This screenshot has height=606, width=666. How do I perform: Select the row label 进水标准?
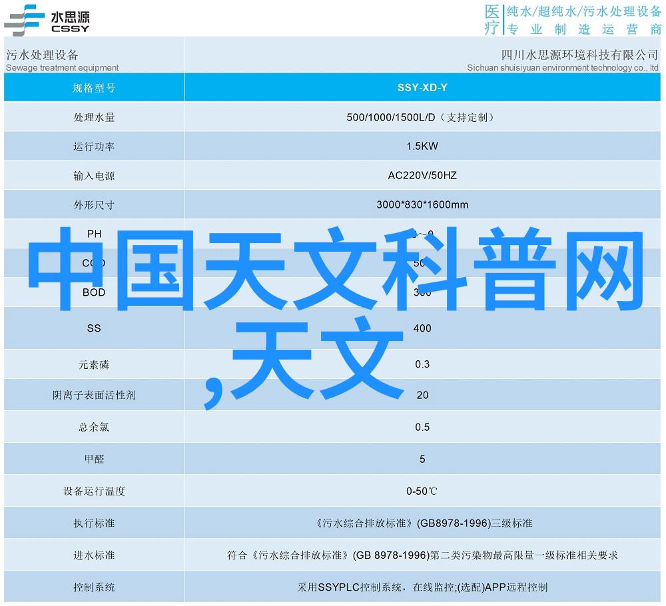[94, 555]
